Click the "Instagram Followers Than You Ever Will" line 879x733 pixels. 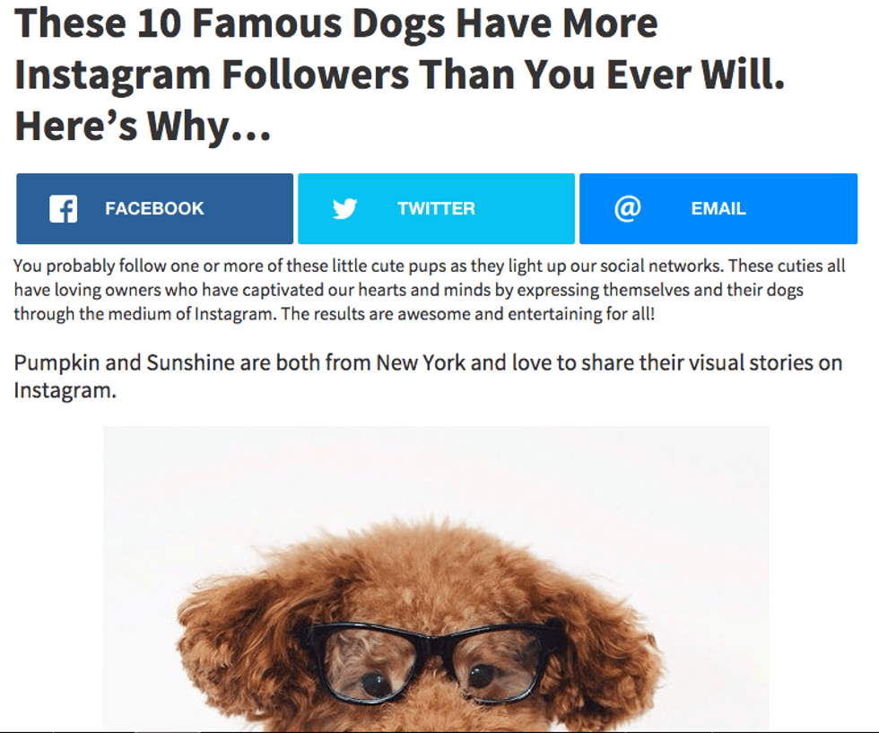click(x=400, y=74)
